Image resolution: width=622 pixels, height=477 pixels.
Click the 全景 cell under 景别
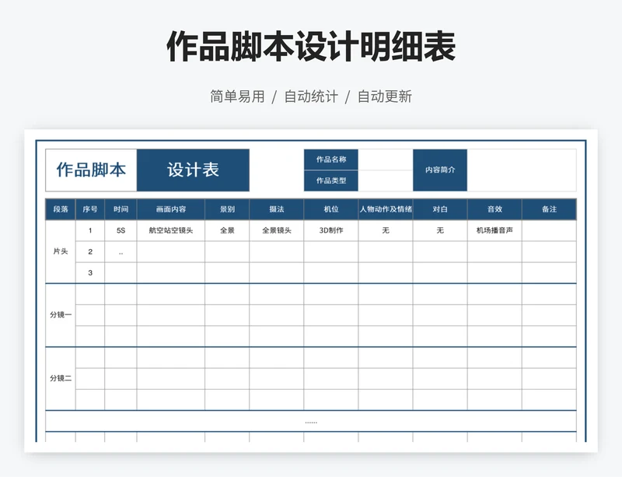point(227,230)
